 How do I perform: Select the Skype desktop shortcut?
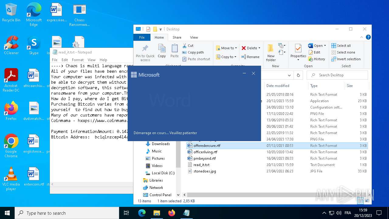(x=34, y=45)
